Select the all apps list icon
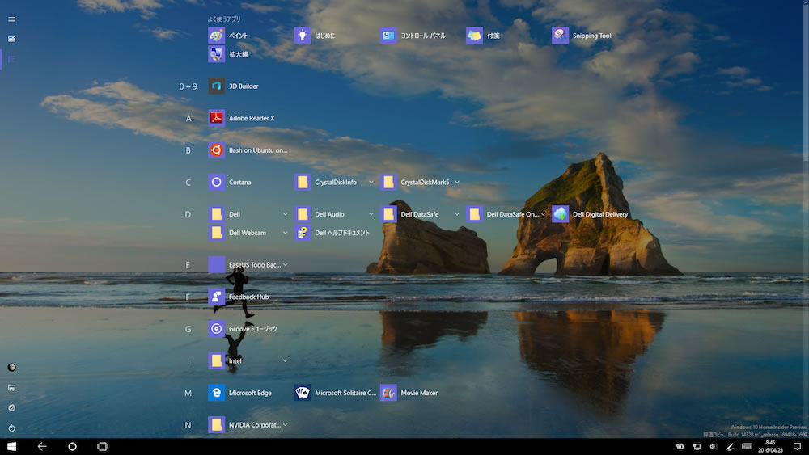The height and width of the screenshot is (455, 809). [11, 59]
